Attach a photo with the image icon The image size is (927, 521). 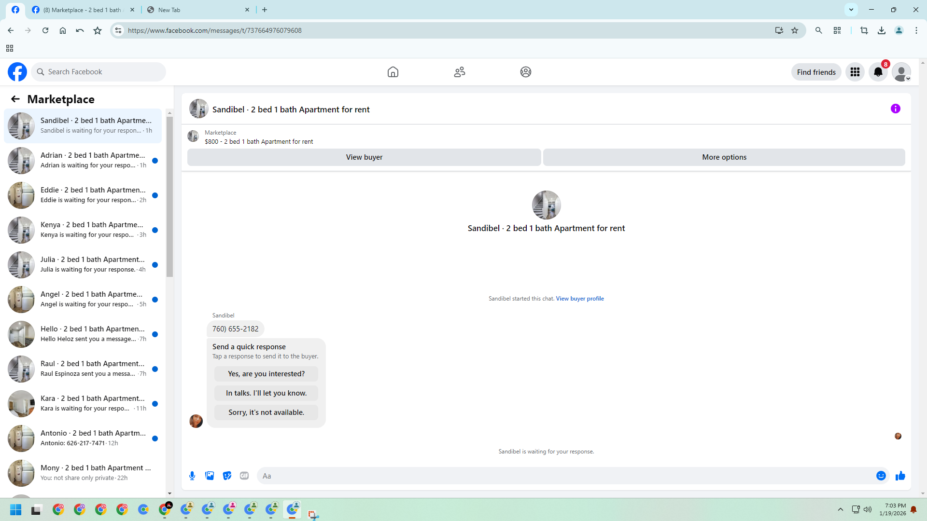pyautogui.click(x=210, y=476)
